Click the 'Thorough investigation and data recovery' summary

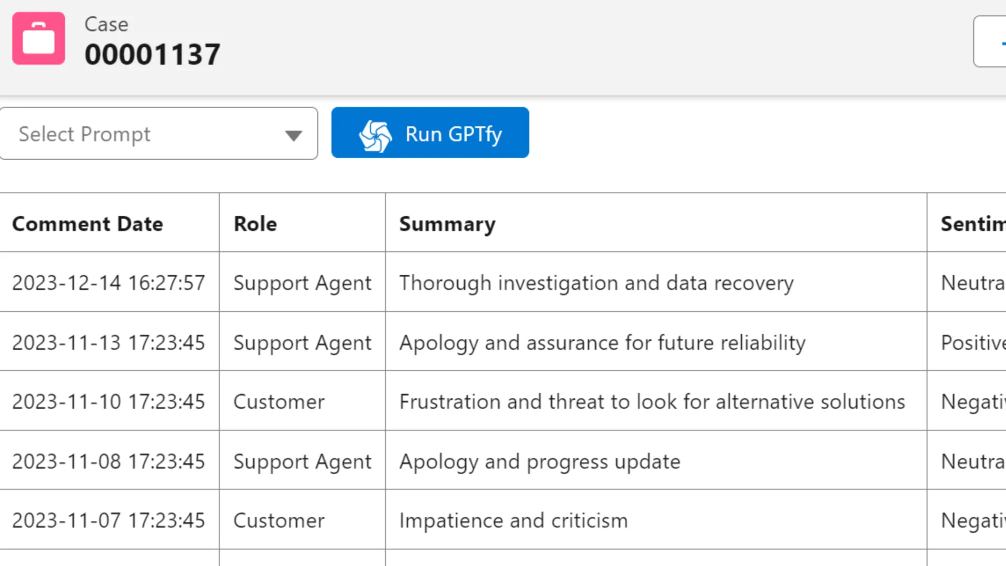pyautogui.click(x=596, y=283)
